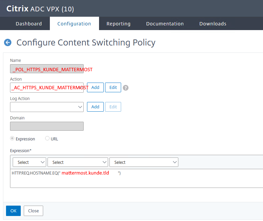Open the third expression Select dropdown
The width and height of the screenshot is (263, 221).
[x=144, y=162]
